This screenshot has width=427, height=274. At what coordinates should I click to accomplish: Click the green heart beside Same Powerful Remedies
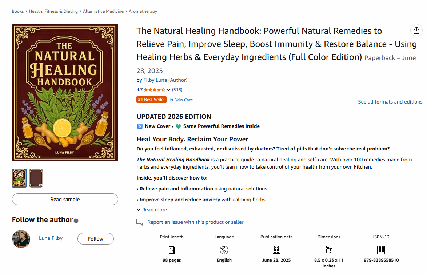pos(178,126)
